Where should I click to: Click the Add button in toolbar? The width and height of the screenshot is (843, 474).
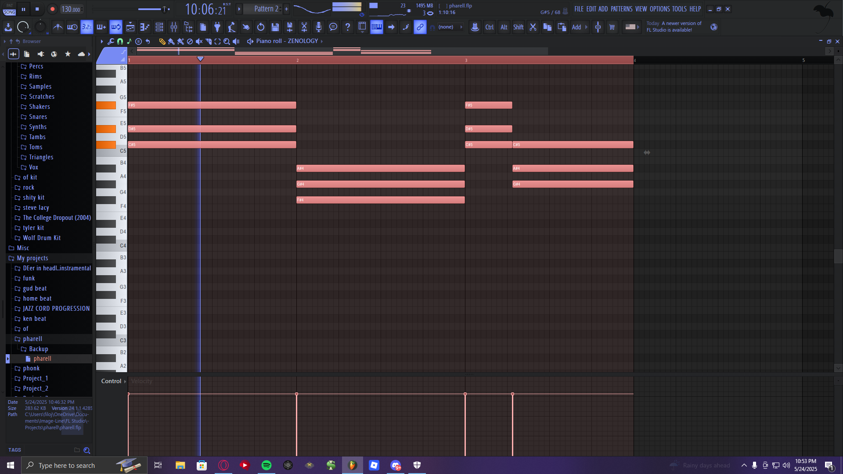[576, 27]
